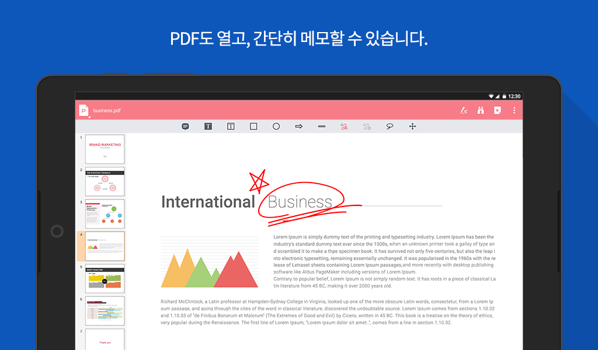Select the line annotation tool

click(x=322, y=127)
